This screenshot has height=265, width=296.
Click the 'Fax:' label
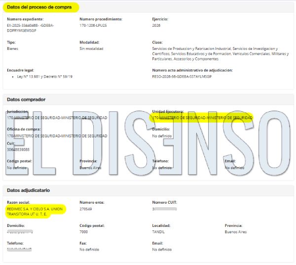point(83,243)
